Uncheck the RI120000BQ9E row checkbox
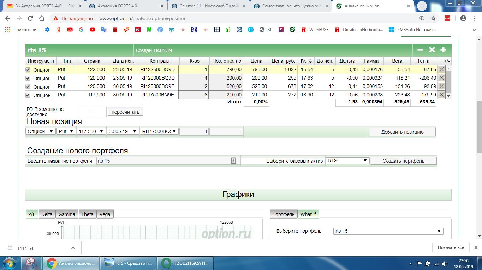Screen dimensions: 482x270 (x=28, y=87)
